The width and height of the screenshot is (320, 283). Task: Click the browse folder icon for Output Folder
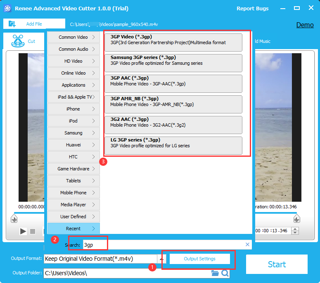215,273
